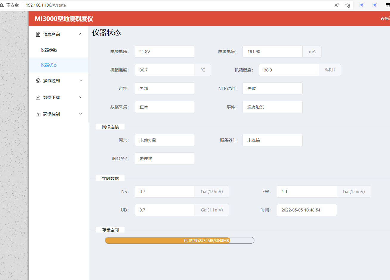Expand the 操作控制 menu chevron
Viewport: 390px width, 280px height.
(x=81, y=81)
